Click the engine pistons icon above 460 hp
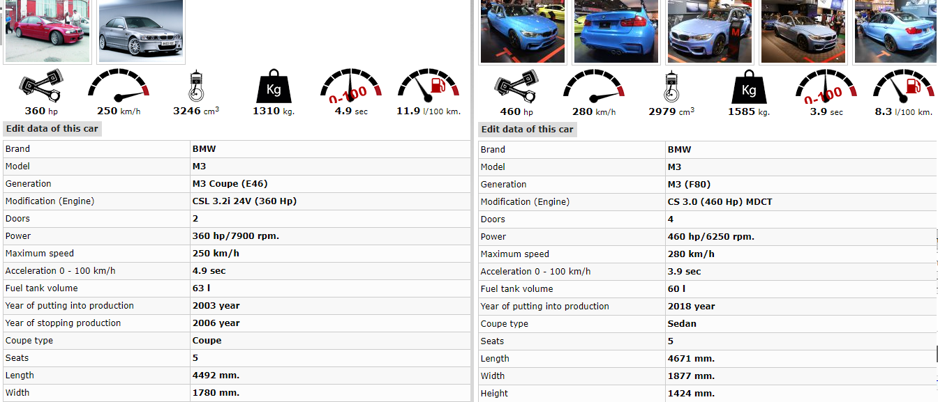 (516, 87)
